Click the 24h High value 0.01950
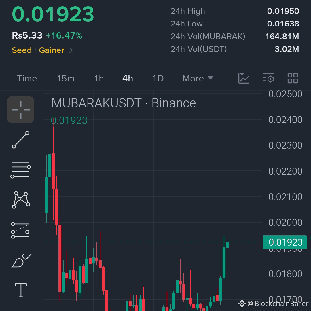The height and width of the screenshot is (311, 311). 283,11
